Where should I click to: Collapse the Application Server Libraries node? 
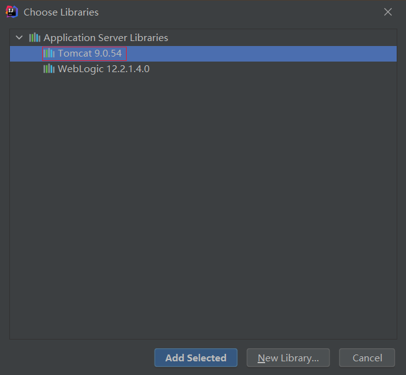tap(19, 38)
